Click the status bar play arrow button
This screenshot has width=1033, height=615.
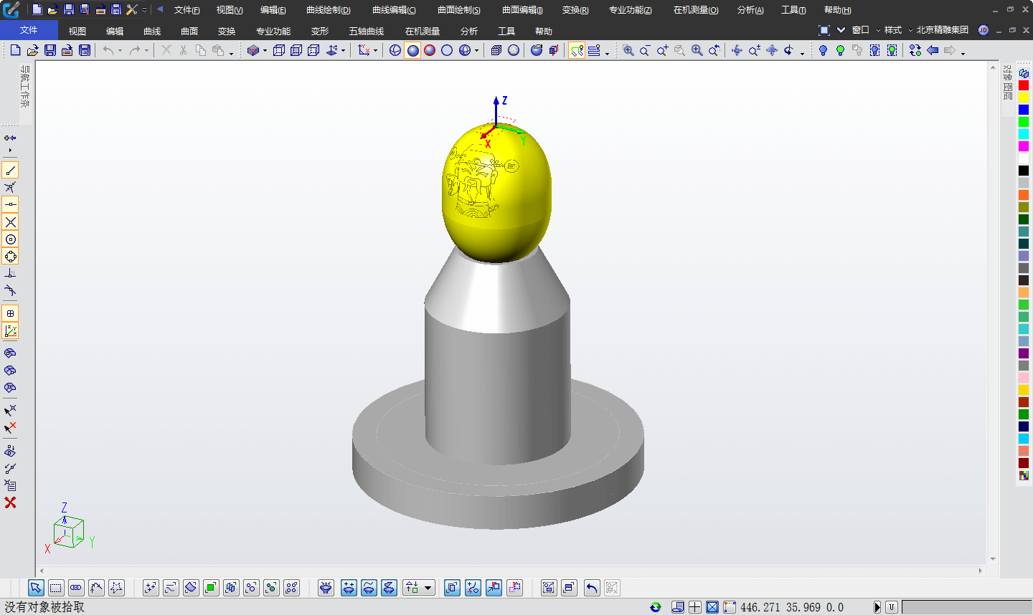tap(877, 607)
